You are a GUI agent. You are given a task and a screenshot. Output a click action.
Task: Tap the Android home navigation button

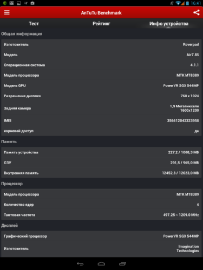[x=101, y=264]
